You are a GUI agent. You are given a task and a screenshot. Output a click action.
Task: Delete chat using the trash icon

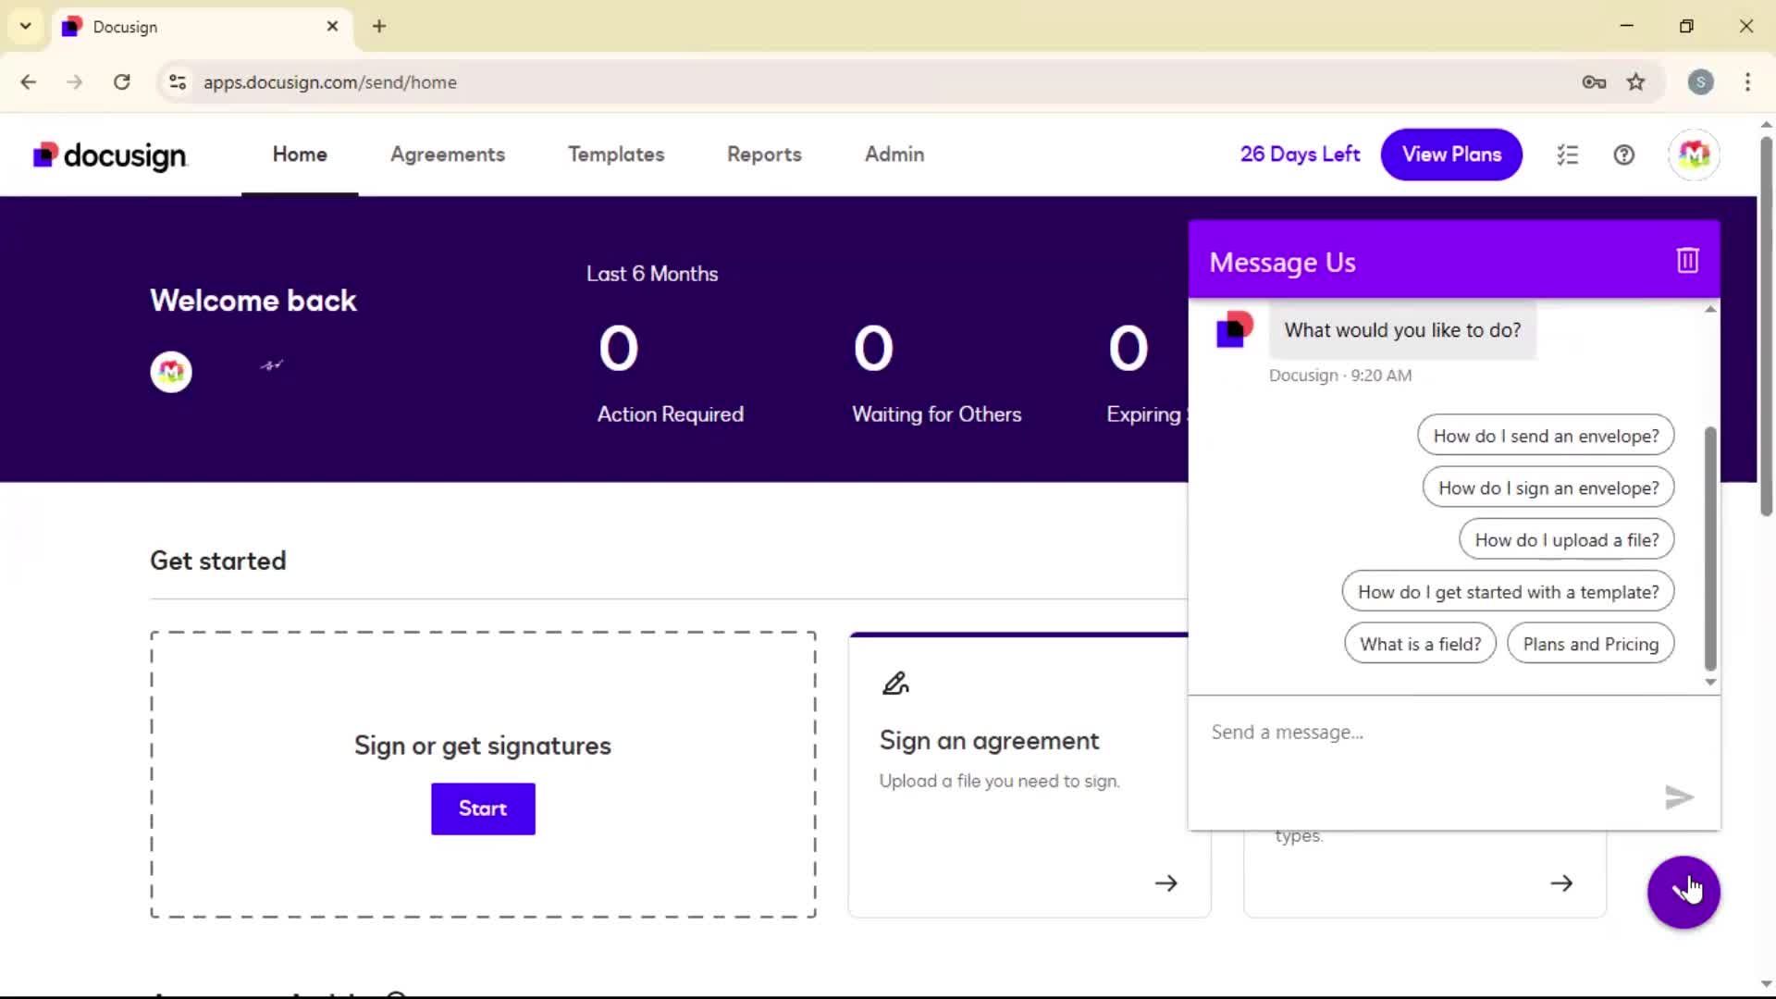1687,261
